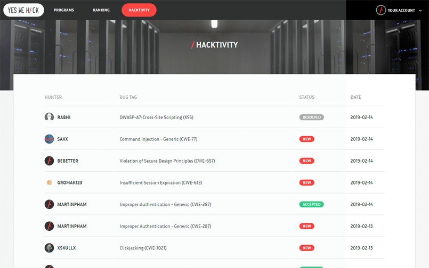Click the NEW badge in XSKULLX's row
Screen dimensions: 429x268
307,248
